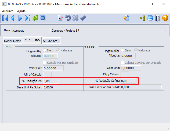Maximize the Manutenção Itens Recebimento window
Image resolution: width=170 pixels, height=131 pixels.
[x=151, y=4]
